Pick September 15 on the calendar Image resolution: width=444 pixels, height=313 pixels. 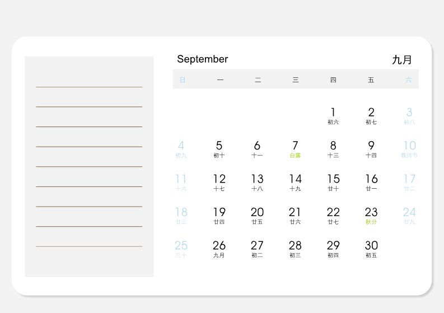tap(333, 183)
